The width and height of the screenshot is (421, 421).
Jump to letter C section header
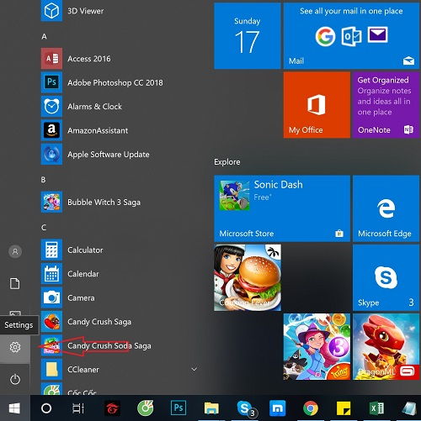tap(44, 228)
